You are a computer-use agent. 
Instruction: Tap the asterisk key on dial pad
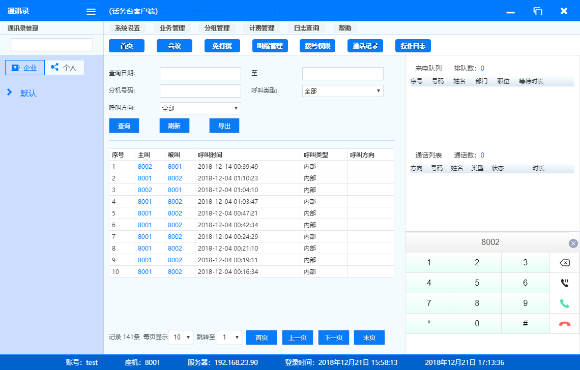[x=429, y=324]
